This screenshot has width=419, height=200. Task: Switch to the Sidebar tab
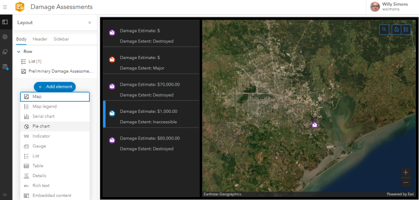[61, 39]
